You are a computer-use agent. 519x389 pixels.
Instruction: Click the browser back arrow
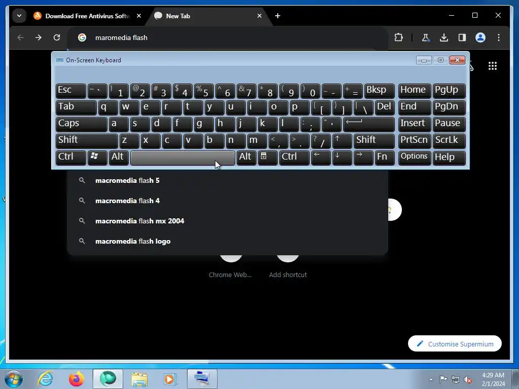pyautogui.click(x=20, y=37)
